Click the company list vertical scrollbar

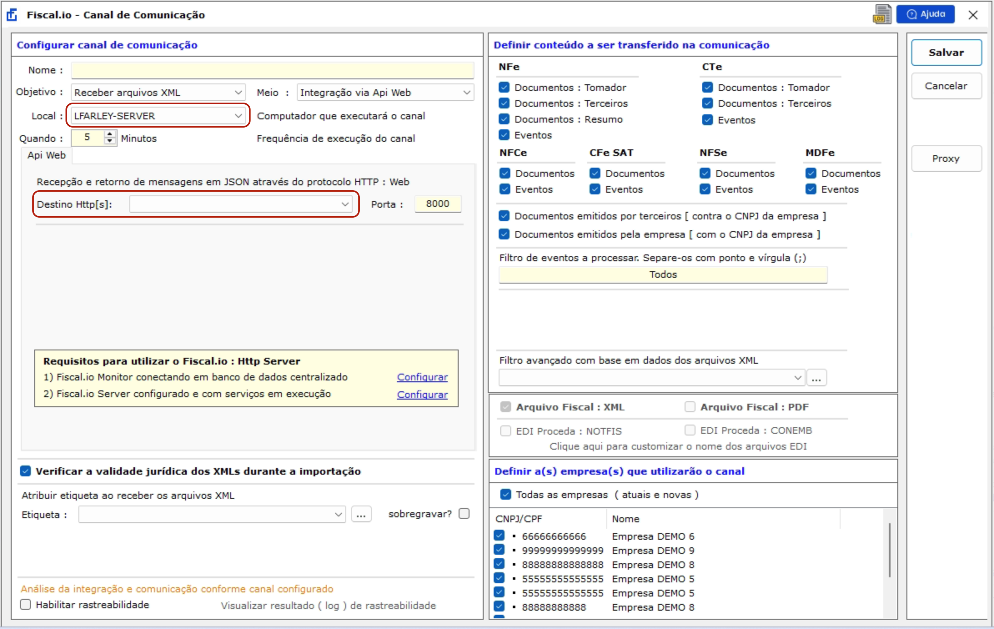[890, 550]
